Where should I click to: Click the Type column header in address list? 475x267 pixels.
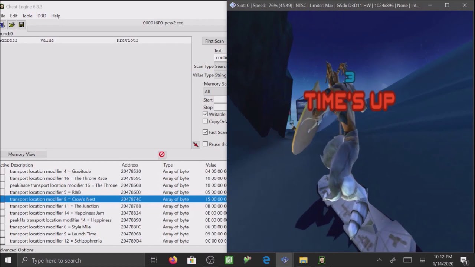point(168,165)
